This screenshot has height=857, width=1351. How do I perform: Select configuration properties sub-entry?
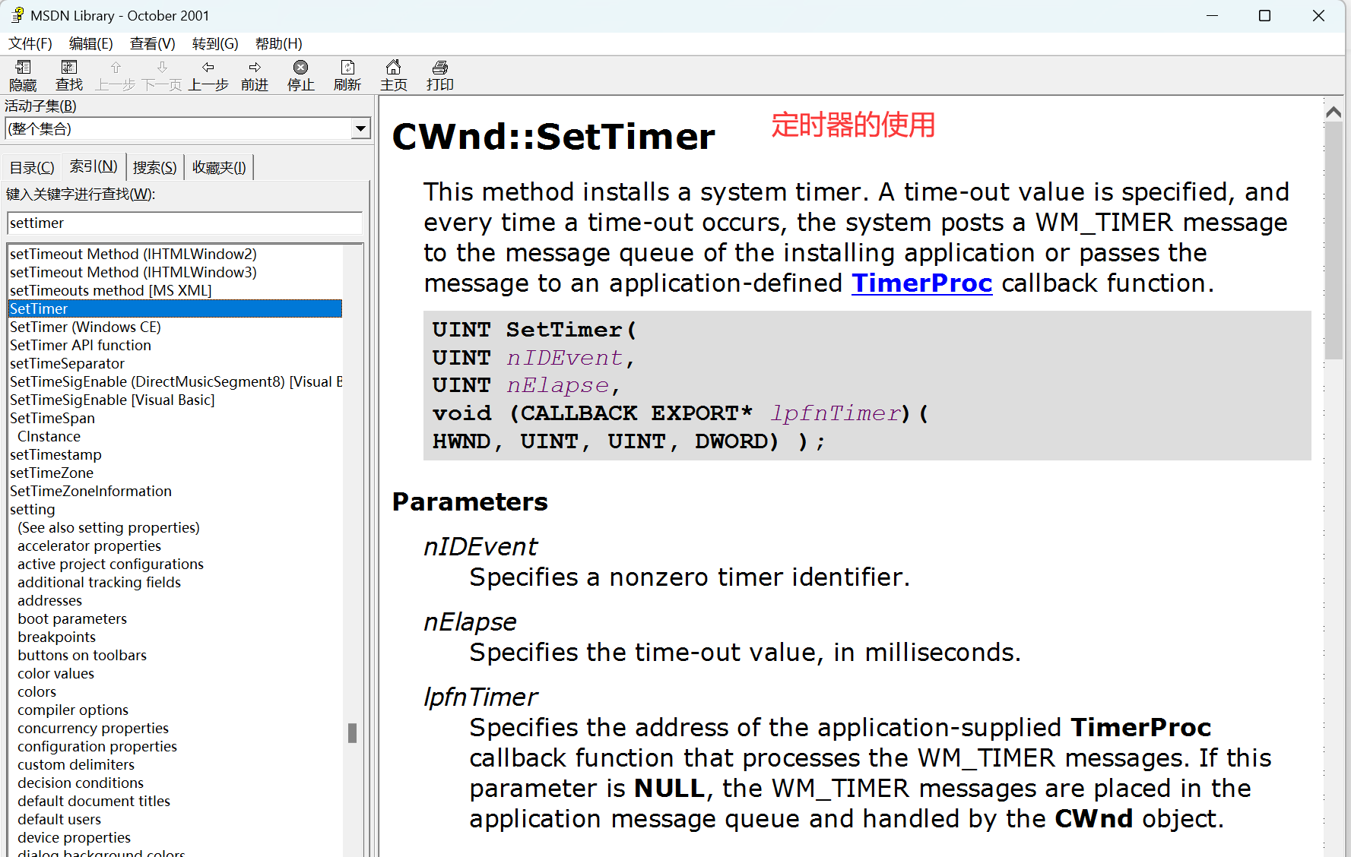click(x=97, y=746)
